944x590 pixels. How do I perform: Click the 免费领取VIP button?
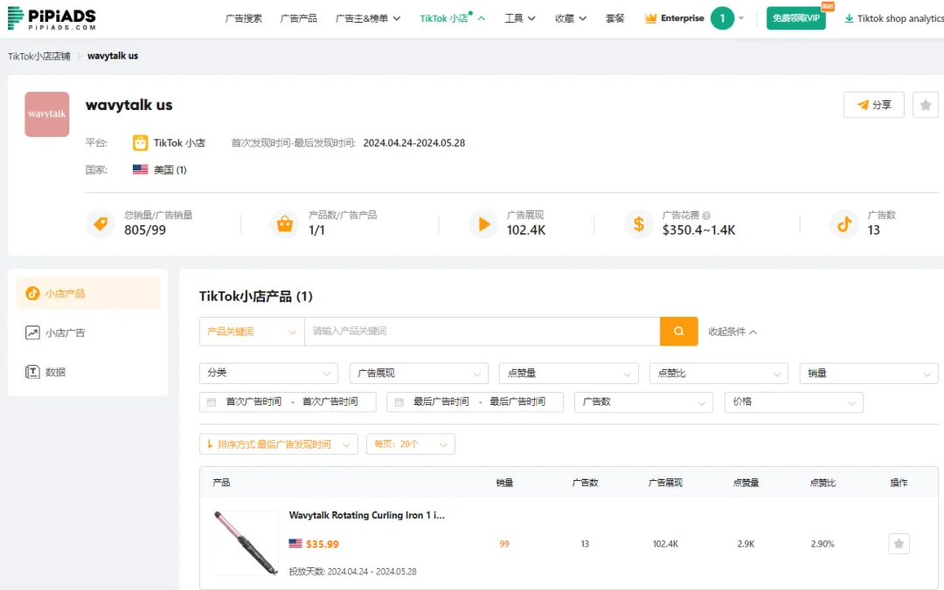[x=796, y=18]
